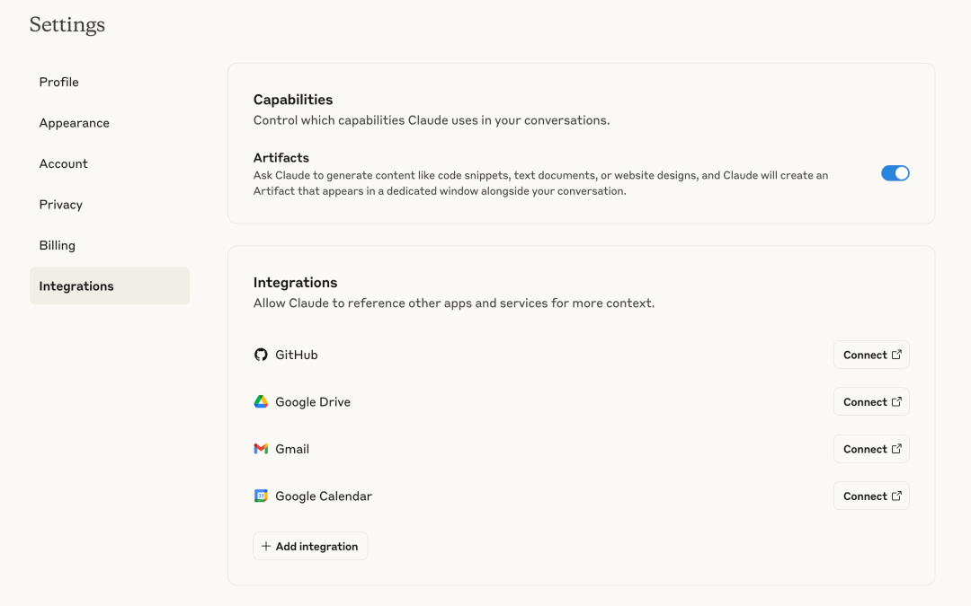Select the Integrations sidebar item
Screen dimensions: 971x606
click(x=76, y=286)
